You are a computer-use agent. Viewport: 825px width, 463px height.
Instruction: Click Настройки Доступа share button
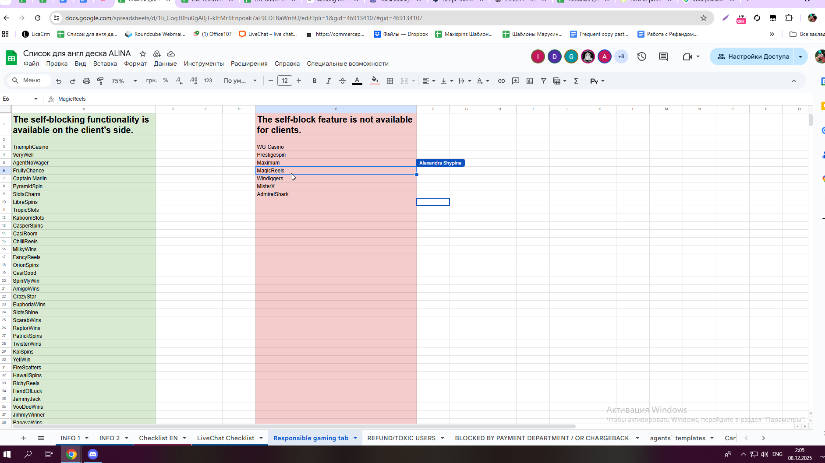[753, 56]
